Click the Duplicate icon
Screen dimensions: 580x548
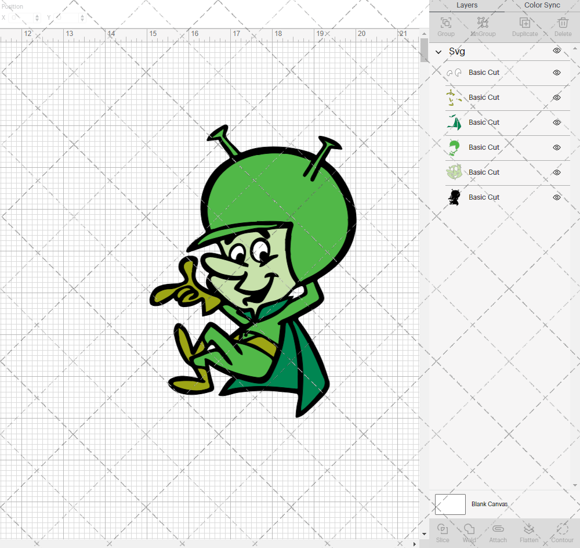[x=524, y=23]
